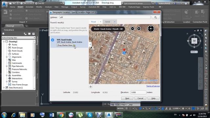Screen dimensions: 210x118
Task: Zoom in the map with plus button
Action: pyautogui.click(x=139, y=29)
